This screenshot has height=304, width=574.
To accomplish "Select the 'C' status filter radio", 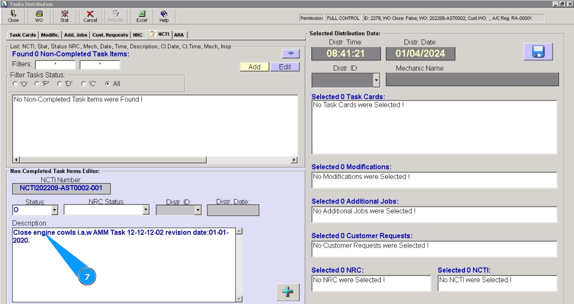I will 83,84.
